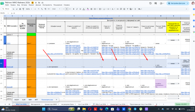Increase decimal places

[x=45, y=9]
